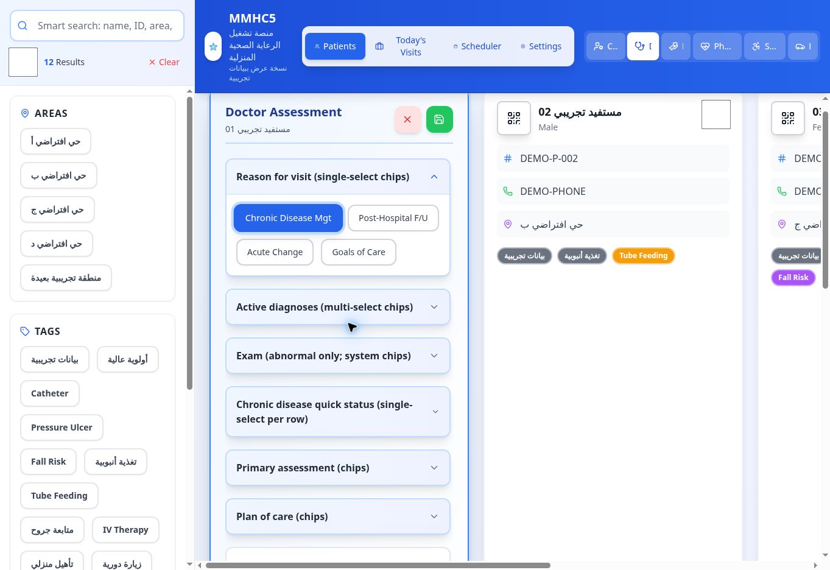Viewport: 830px width, 570px height.
Task: Toggle the Catheter tag filter
Action: click(x=50, y=393)
